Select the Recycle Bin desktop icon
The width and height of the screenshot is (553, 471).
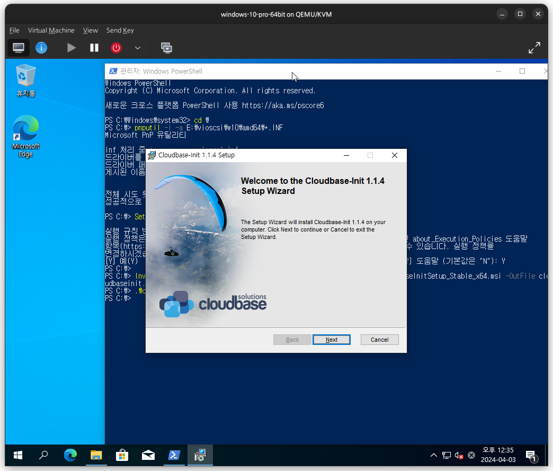coord(26,81)
